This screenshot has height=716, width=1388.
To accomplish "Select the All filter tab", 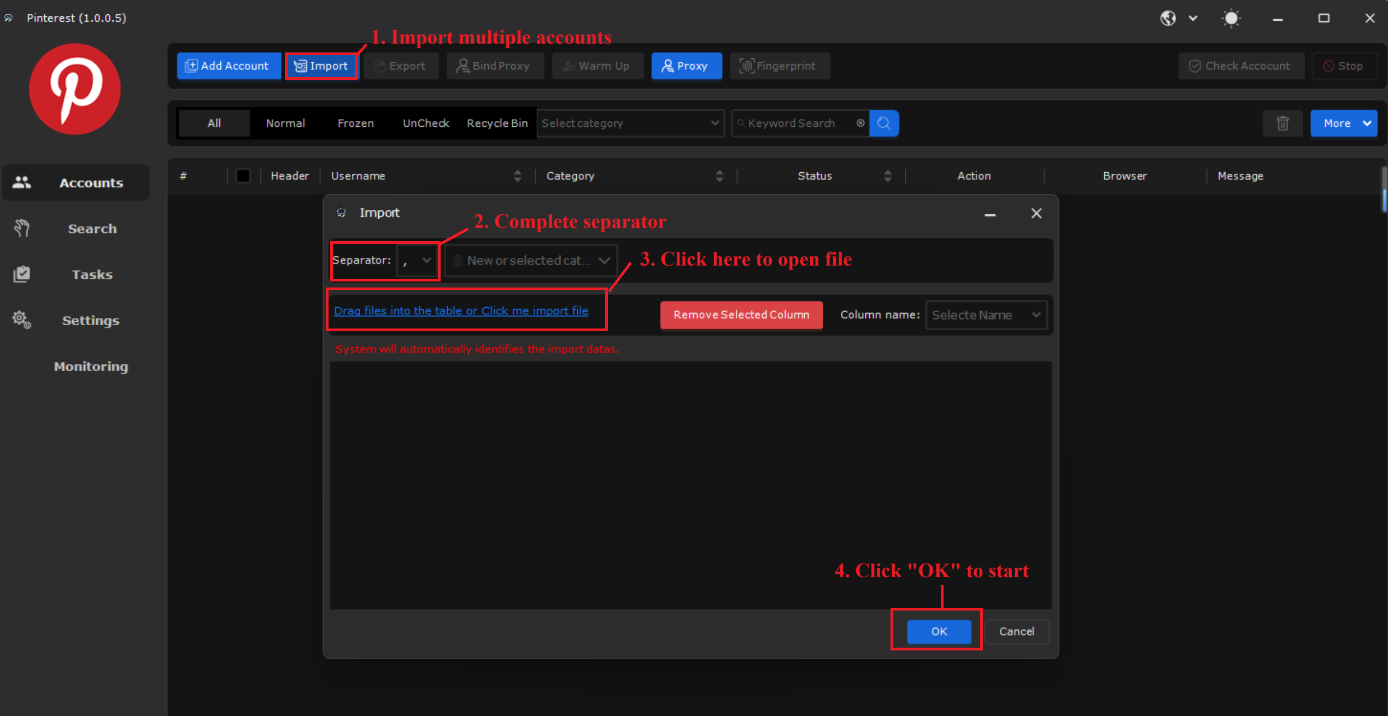I will (x=214, y=124).
